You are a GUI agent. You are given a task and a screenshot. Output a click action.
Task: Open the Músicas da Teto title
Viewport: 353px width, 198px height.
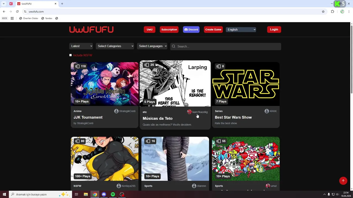pos(157,118)
